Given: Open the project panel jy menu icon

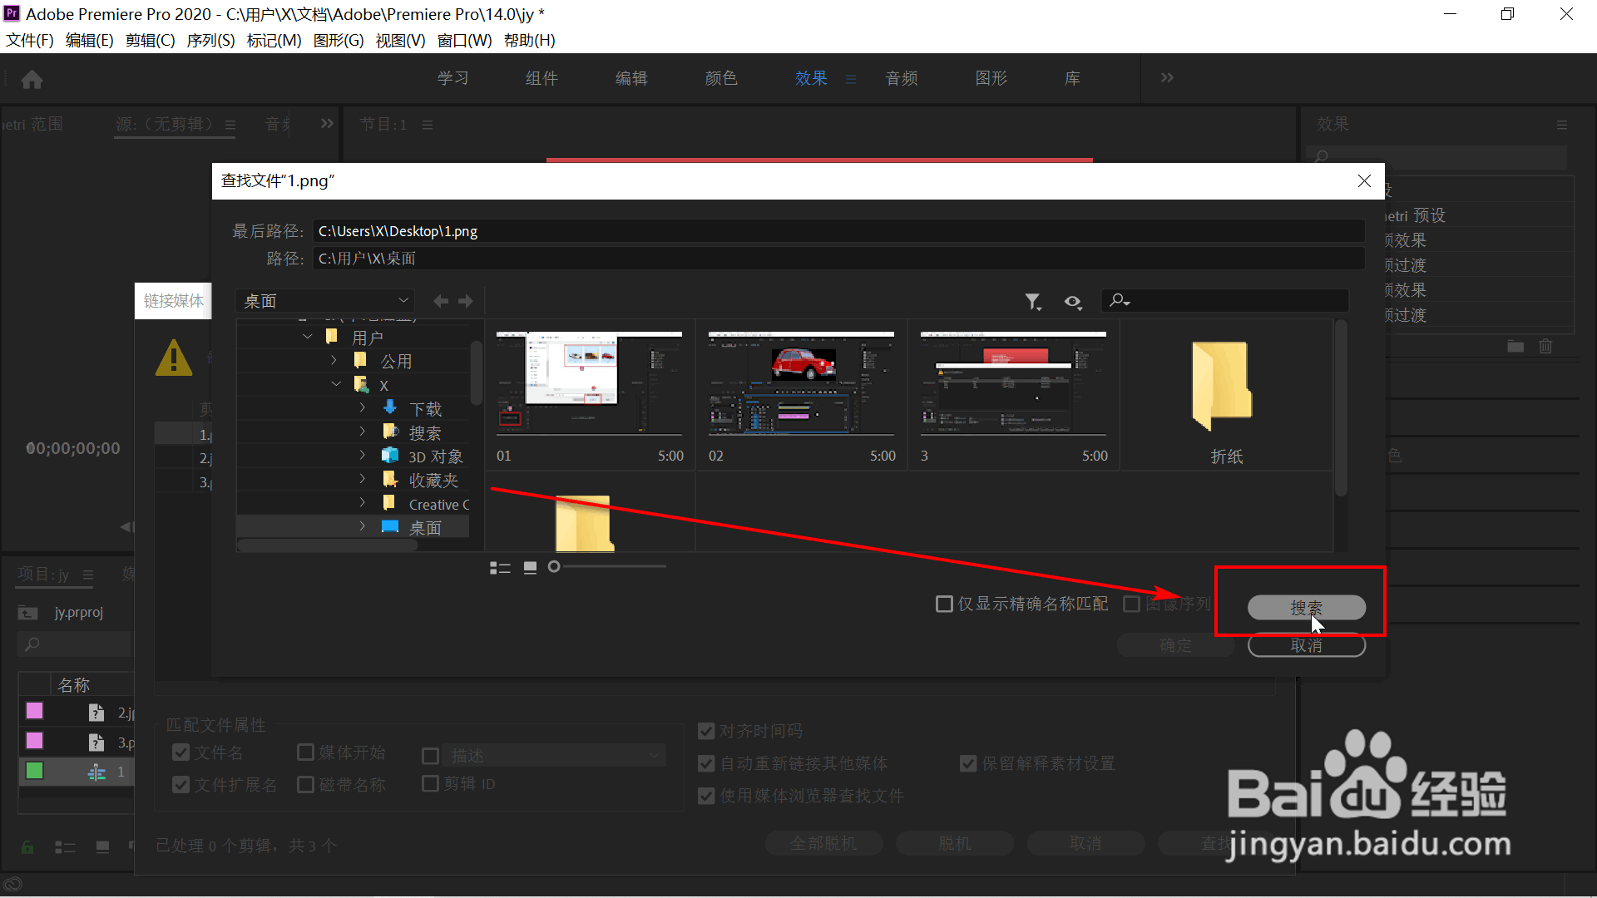Looking at the screenshot, I should [88, 575].
